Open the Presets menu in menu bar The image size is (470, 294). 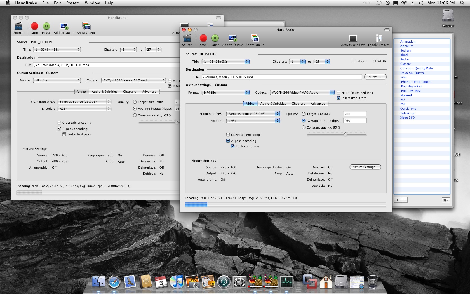pyautogui.click(x=73, y=3)
